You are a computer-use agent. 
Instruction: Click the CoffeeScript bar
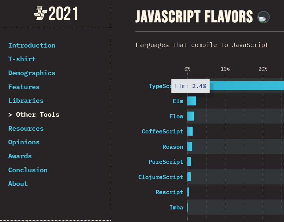point(190,131)
